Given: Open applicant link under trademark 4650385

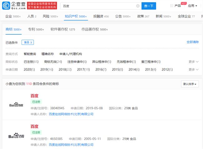Looking at the screenshot, I should [71, 145].
